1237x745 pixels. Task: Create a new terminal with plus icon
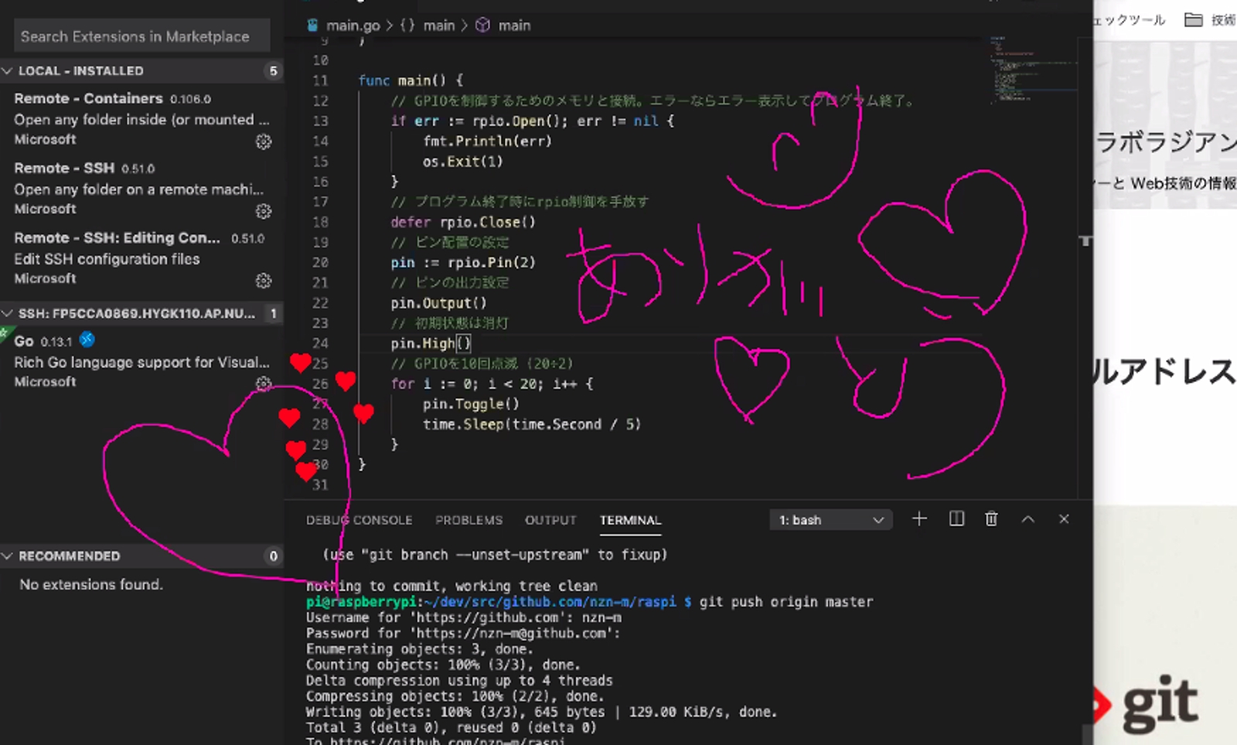point(919,519)
